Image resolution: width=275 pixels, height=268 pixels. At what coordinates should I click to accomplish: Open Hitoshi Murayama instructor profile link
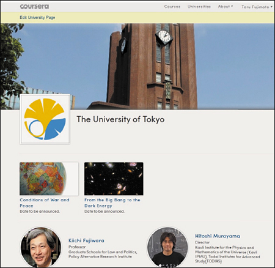point(218,236)
